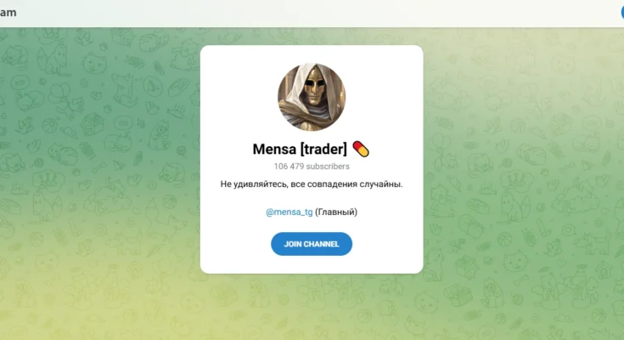
Task: Click the masked hooded figure avatar
Action: point(312,97)
